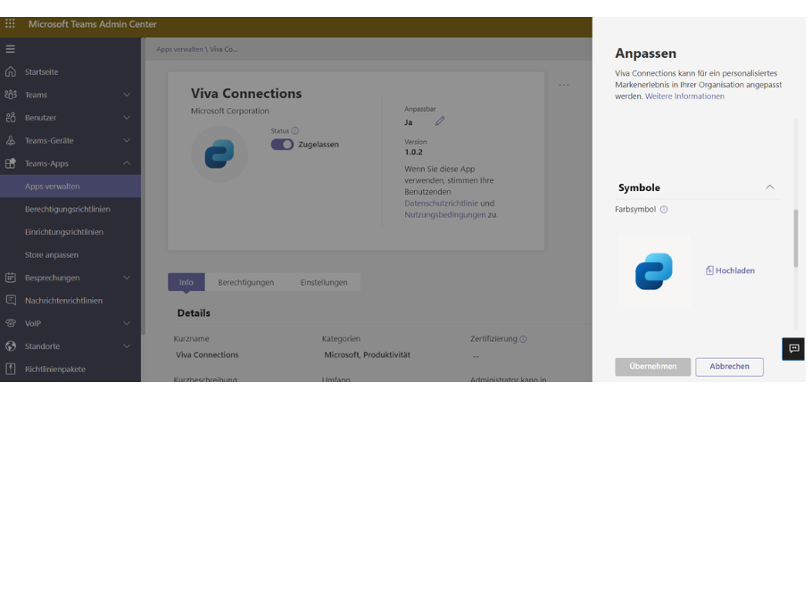812x607 pixels.
Task: Click the Richtlinienpakete package icon
Action: click(11, 369)
